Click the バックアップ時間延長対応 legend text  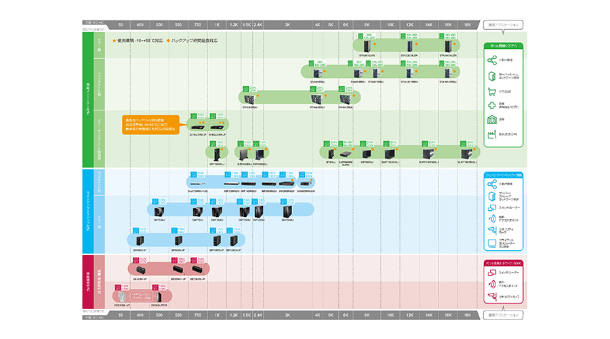coord(194,41)
